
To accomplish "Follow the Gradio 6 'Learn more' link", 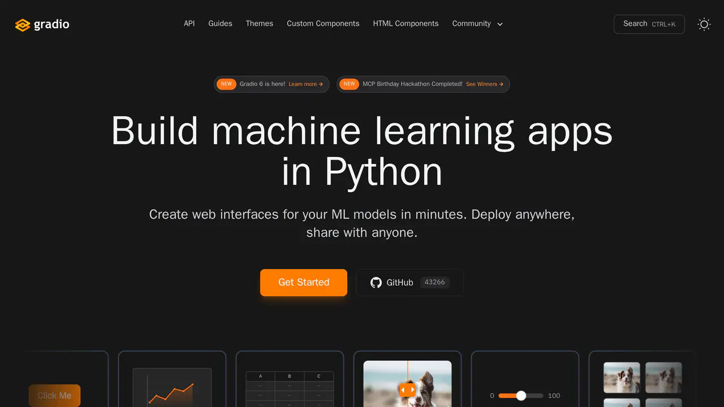I will click(x=305, y=84).
